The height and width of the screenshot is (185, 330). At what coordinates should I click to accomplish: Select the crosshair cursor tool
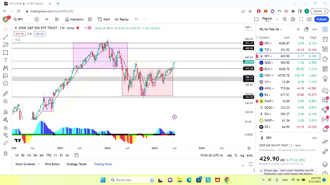point(5,30)
